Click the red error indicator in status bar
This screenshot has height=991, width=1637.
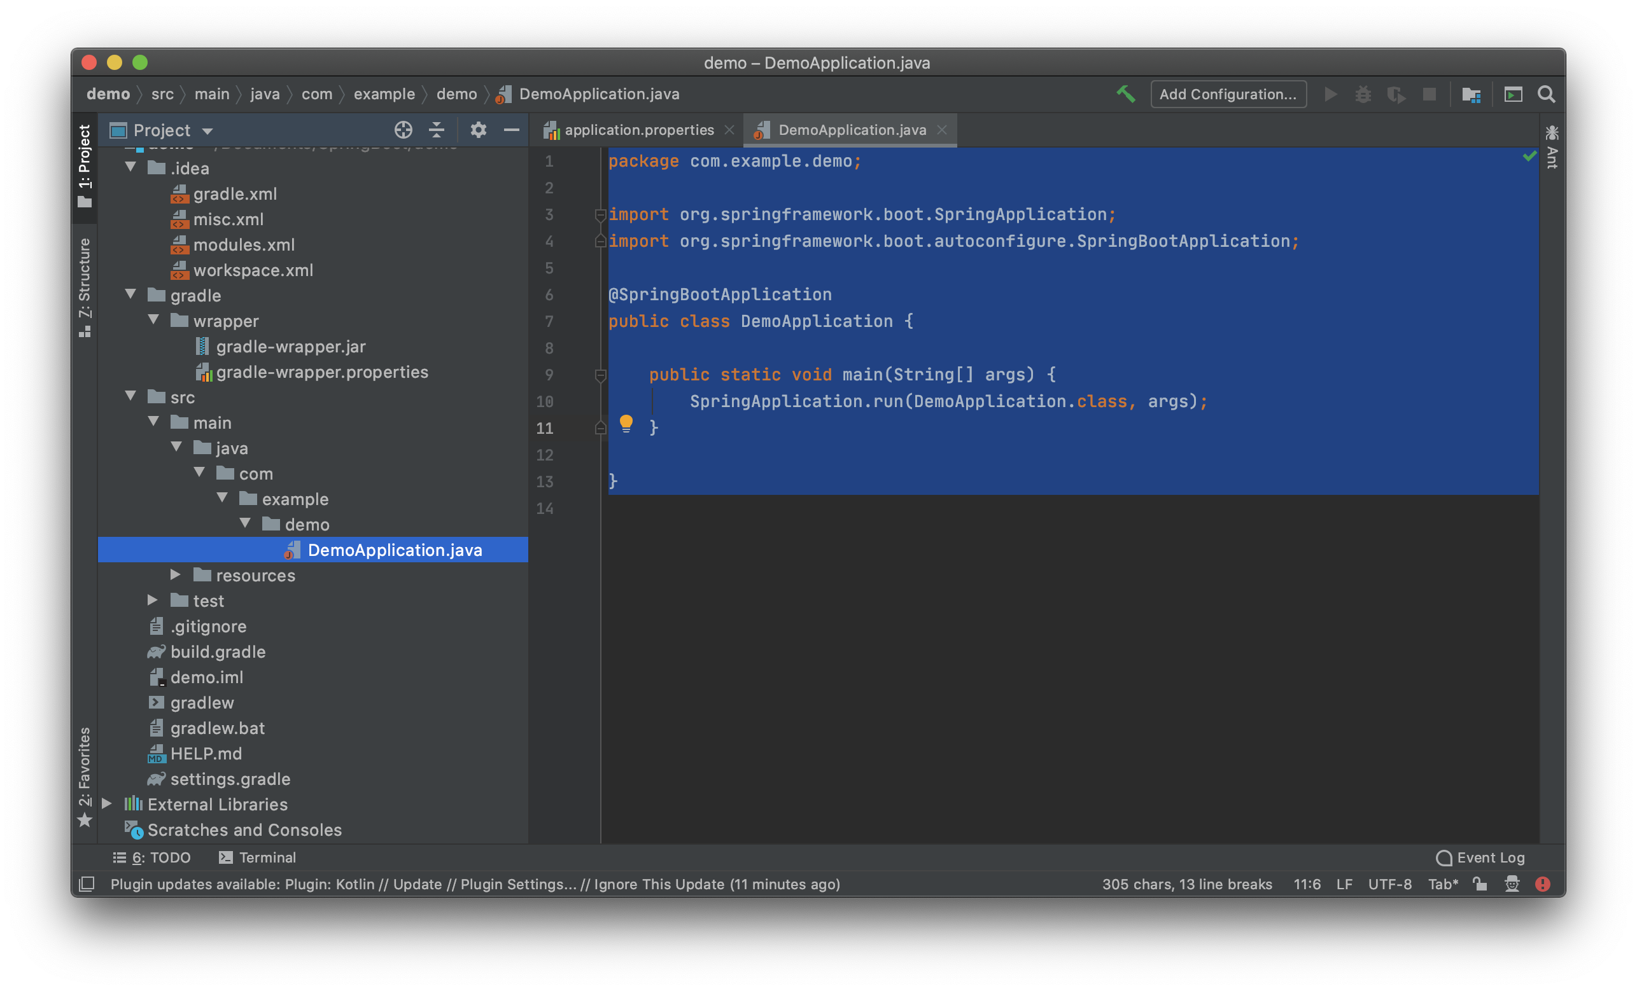(1543, 884)
